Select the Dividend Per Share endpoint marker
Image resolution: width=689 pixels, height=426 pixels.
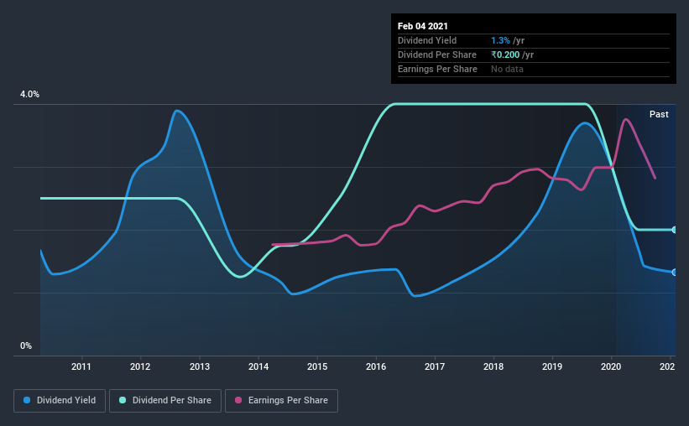(x=674, y=230)
